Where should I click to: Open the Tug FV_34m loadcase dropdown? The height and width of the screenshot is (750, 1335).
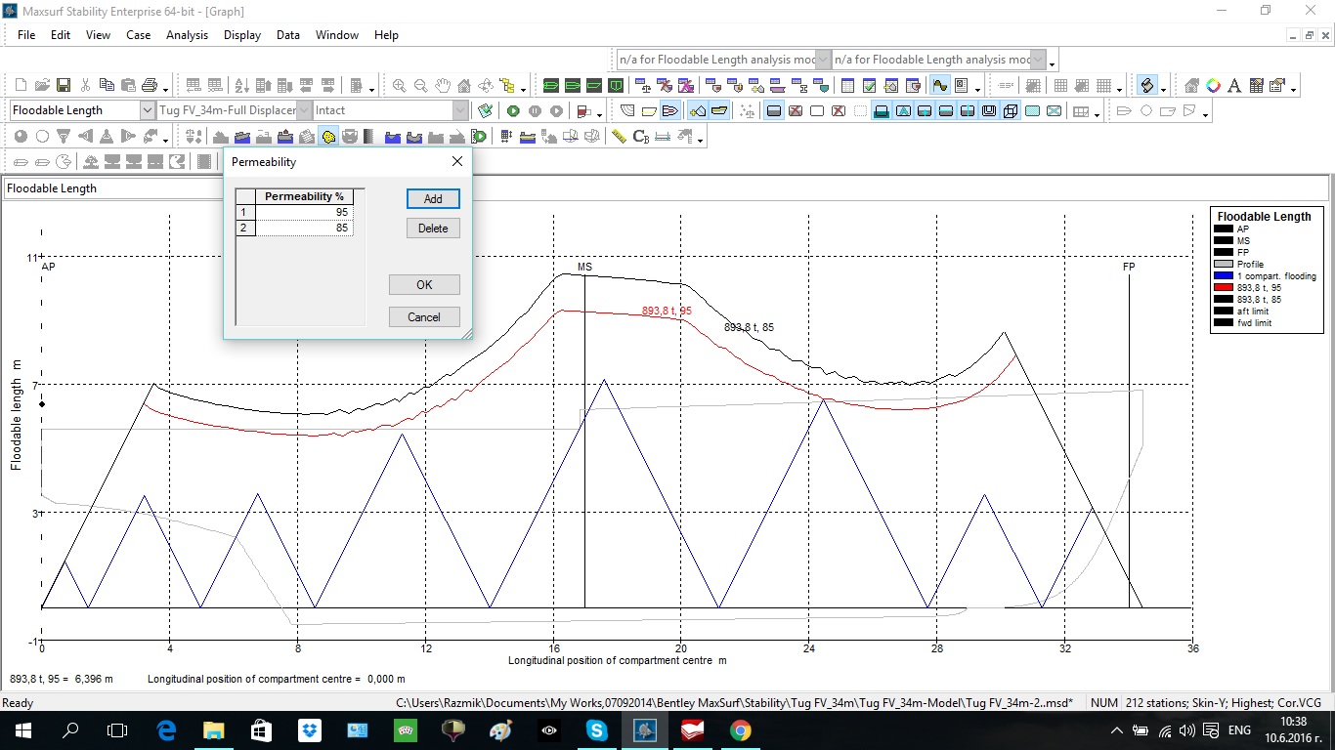[x=304, y=111]
